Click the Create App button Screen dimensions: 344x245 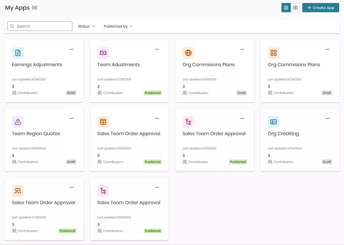tap(321, 8)
